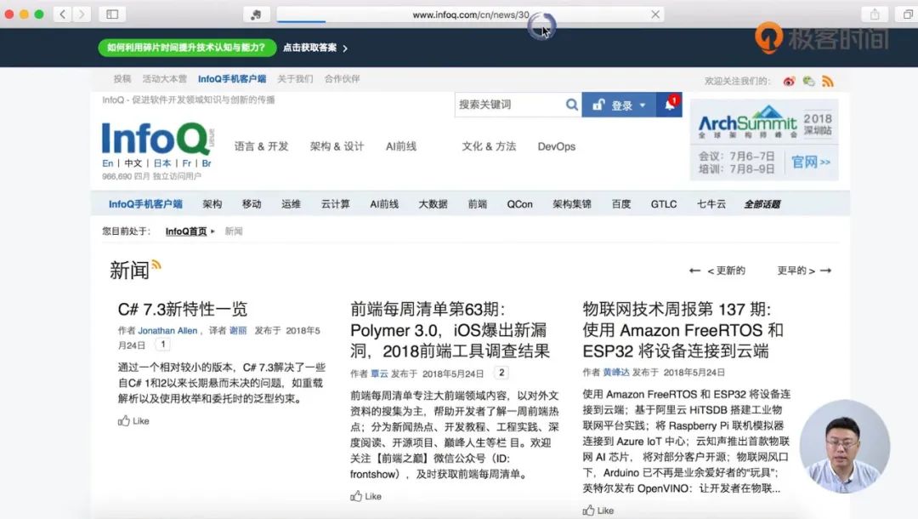Open DevOps menu item
Viewport: 918px width, 519px height.
[556, 146]
